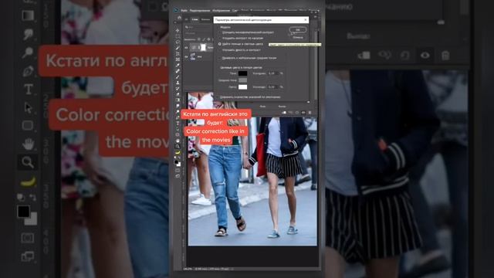Screen dimensions: 494x278
Task: Select the Rectangular Marquee tool in center toolbar
Action: coord(178,36)
